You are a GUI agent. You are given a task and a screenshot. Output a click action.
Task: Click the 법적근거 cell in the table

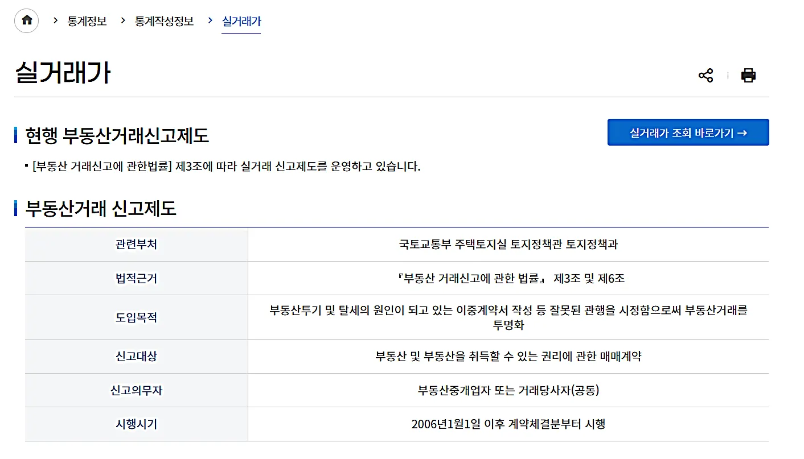coord(136,278)
